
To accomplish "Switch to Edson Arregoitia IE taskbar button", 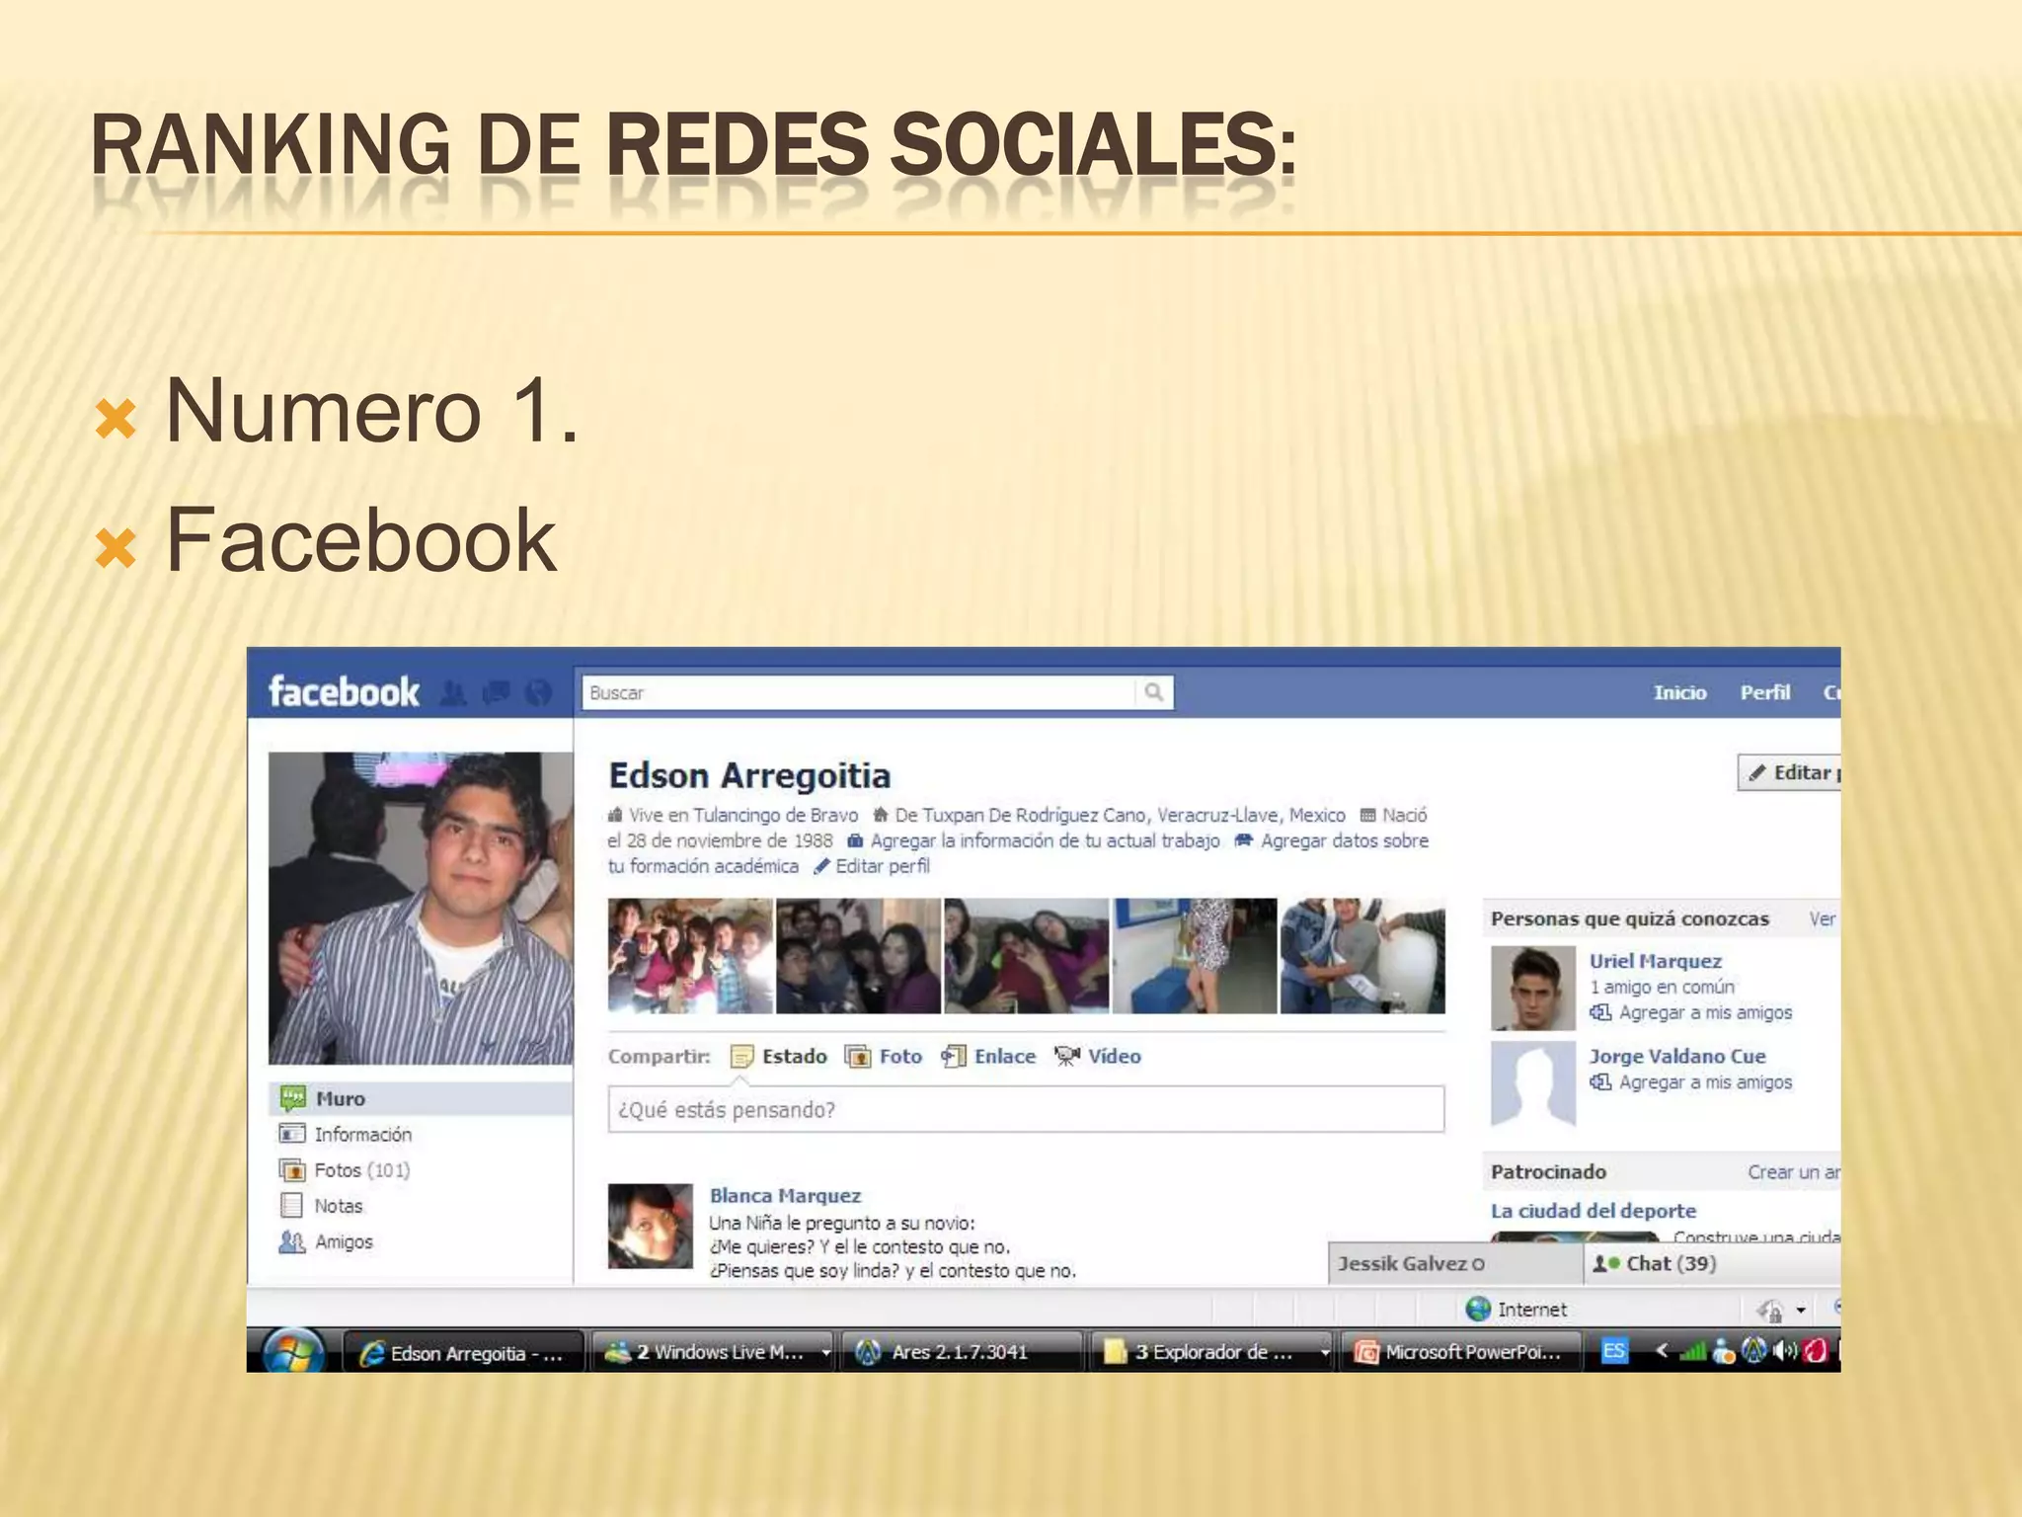I will pyautogui.click(x=462, y=1352).
